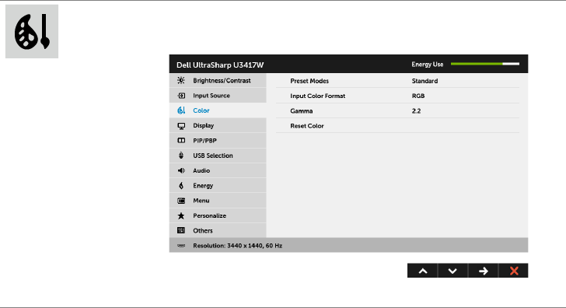
Task: Click the USB Selection icon
Action: click(181, 156)
